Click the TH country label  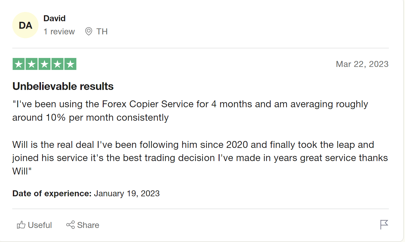102,31
